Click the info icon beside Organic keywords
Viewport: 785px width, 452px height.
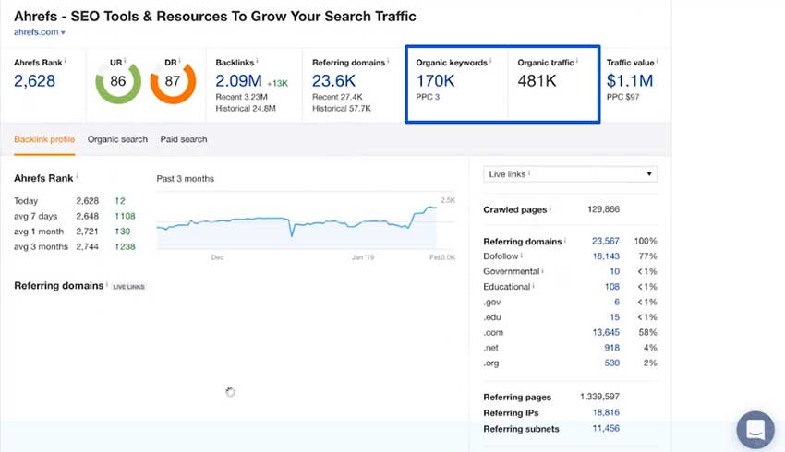[x=490, y=61]
